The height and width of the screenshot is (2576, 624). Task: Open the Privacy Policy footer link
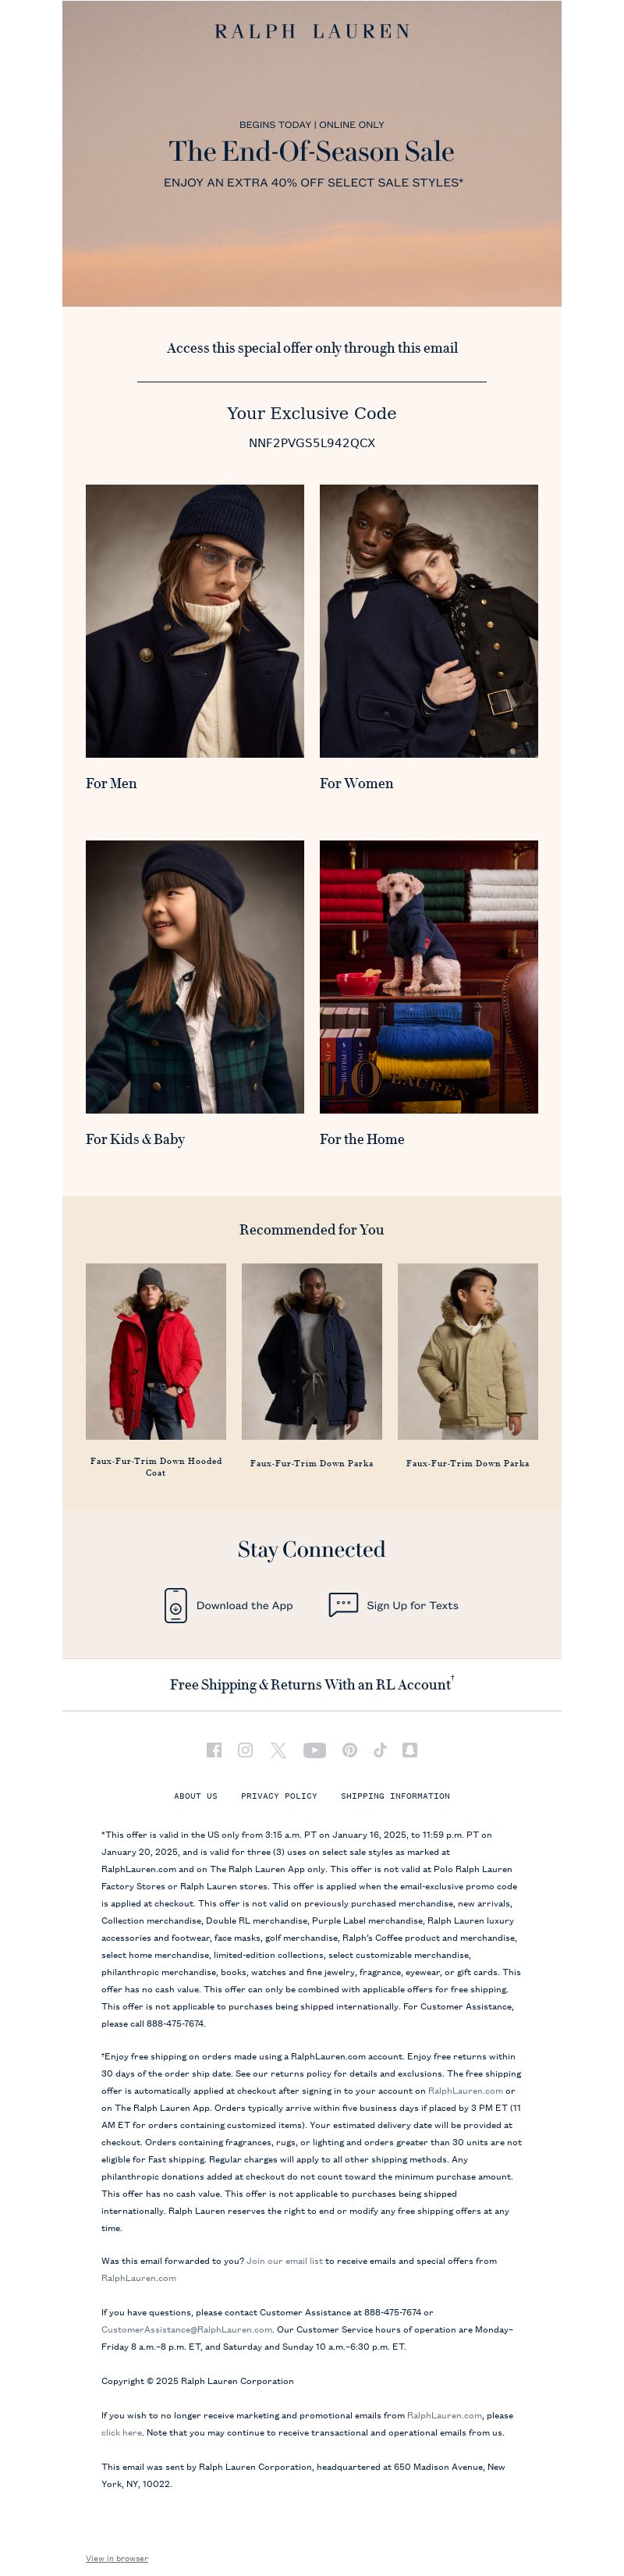pos(279,1796)
